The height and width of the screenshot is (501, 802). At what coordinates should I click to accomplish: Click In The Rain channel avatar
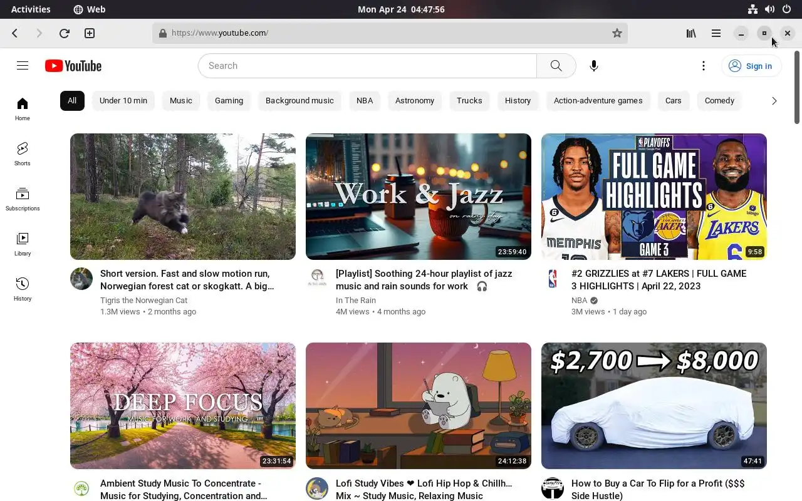(317, 279)
